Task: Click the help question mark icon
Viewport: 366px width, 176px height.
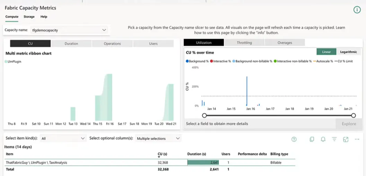Action: [x=294, y=139]
